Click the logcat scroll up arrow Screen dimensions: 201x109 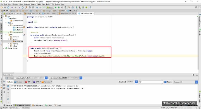tap(8, 93)
